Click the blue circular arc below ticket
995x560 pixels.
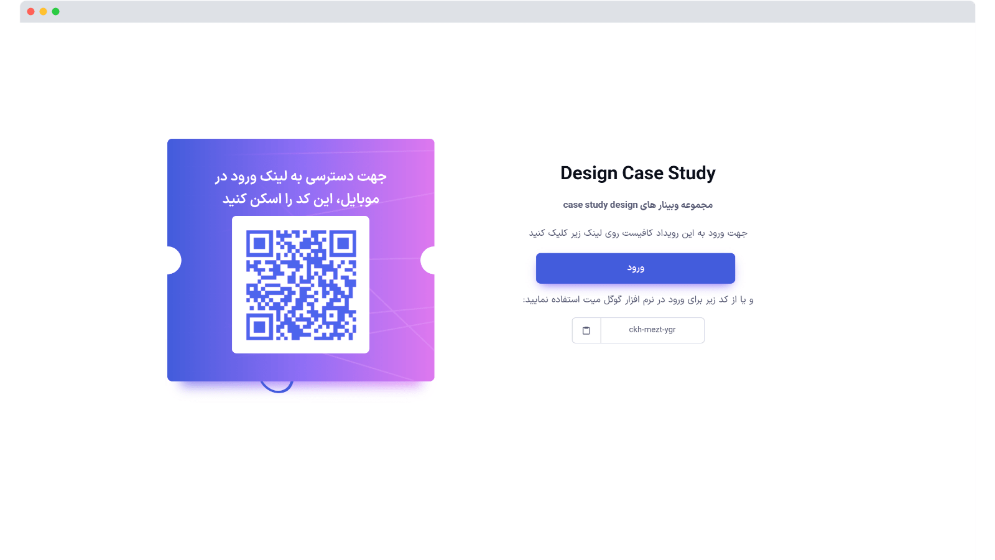(x=277, y=387)
